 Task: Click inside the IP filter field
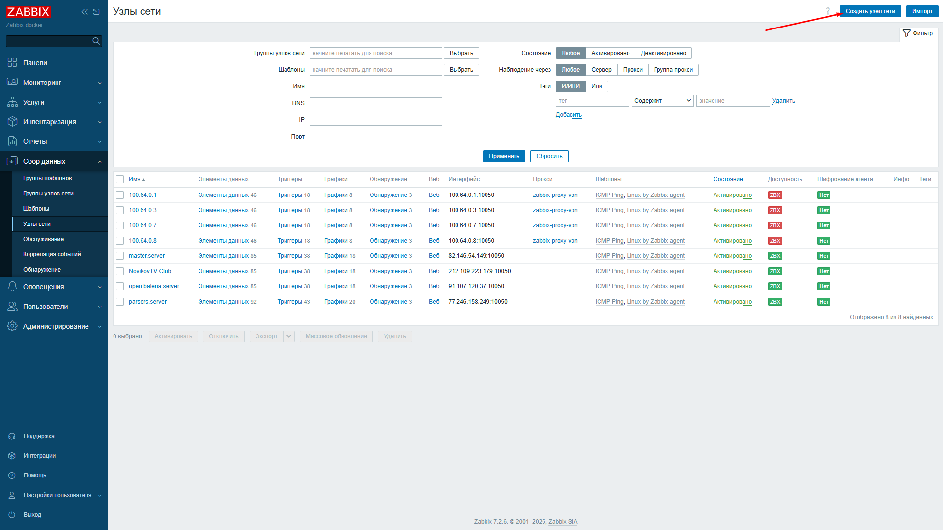[375, 119]
